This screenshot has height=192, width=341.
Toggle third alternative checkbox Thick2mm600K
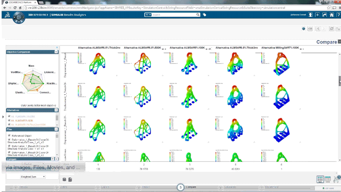(x=9, y=124)
